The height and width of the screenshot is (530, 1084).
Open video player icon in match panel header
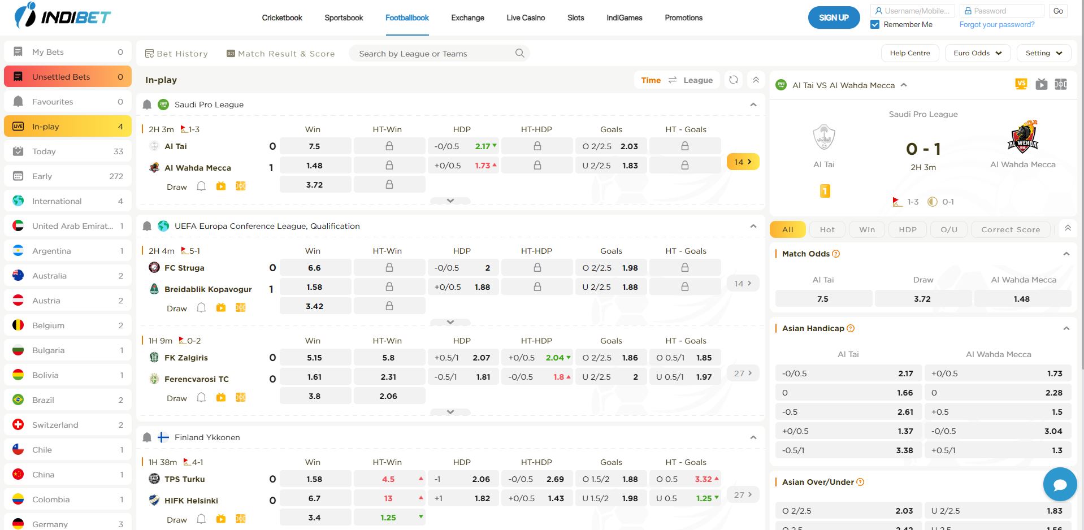click(x=1042, y=84)
